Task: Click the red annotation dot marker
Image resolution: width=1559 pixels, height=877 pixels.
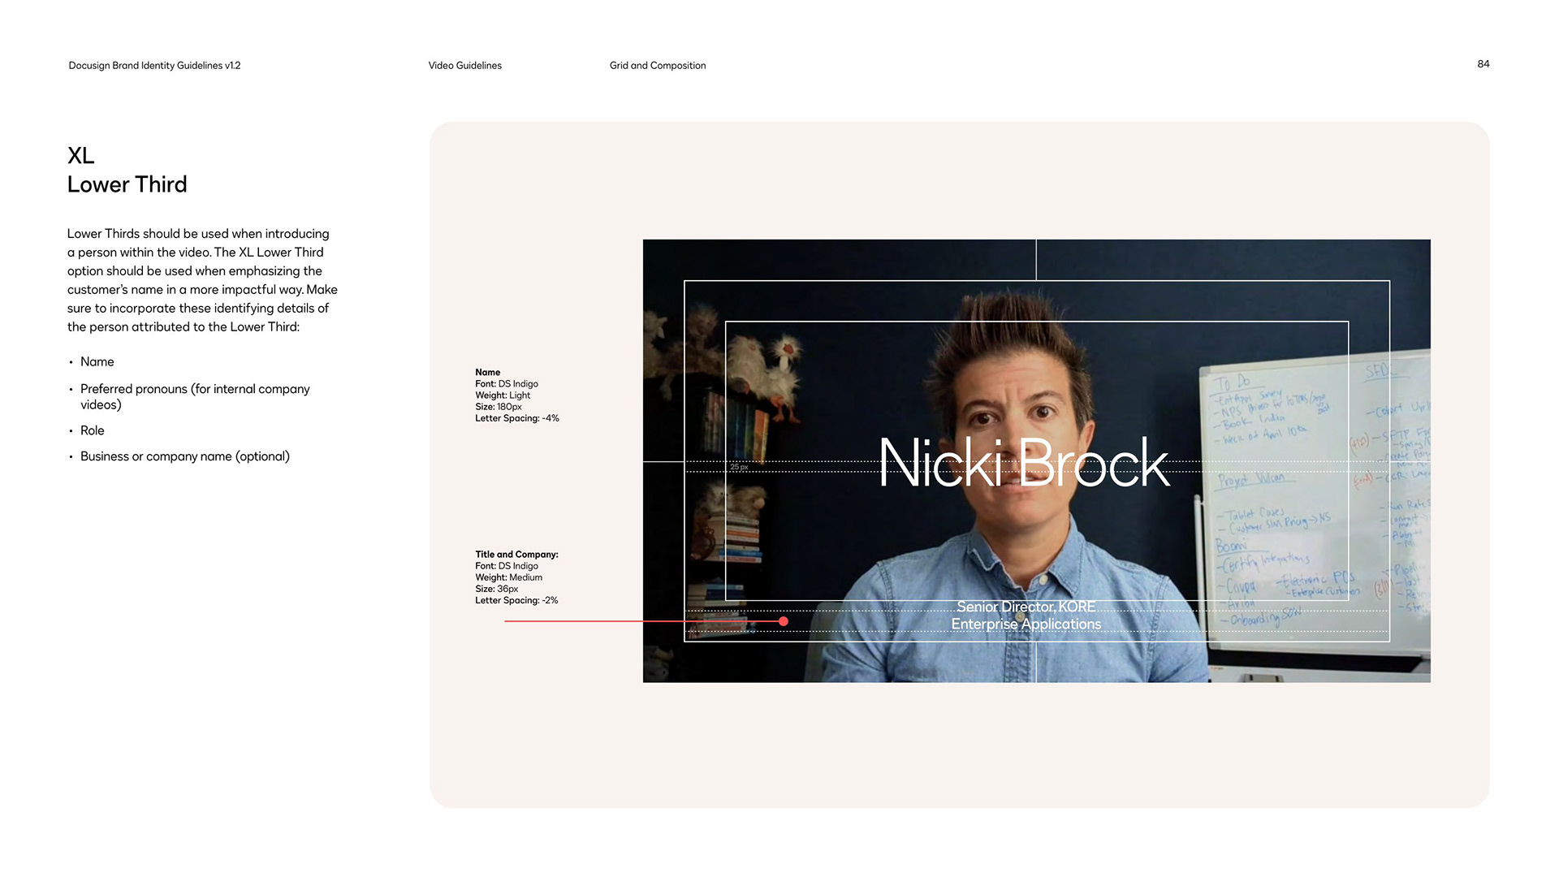Action: [783, 621]
